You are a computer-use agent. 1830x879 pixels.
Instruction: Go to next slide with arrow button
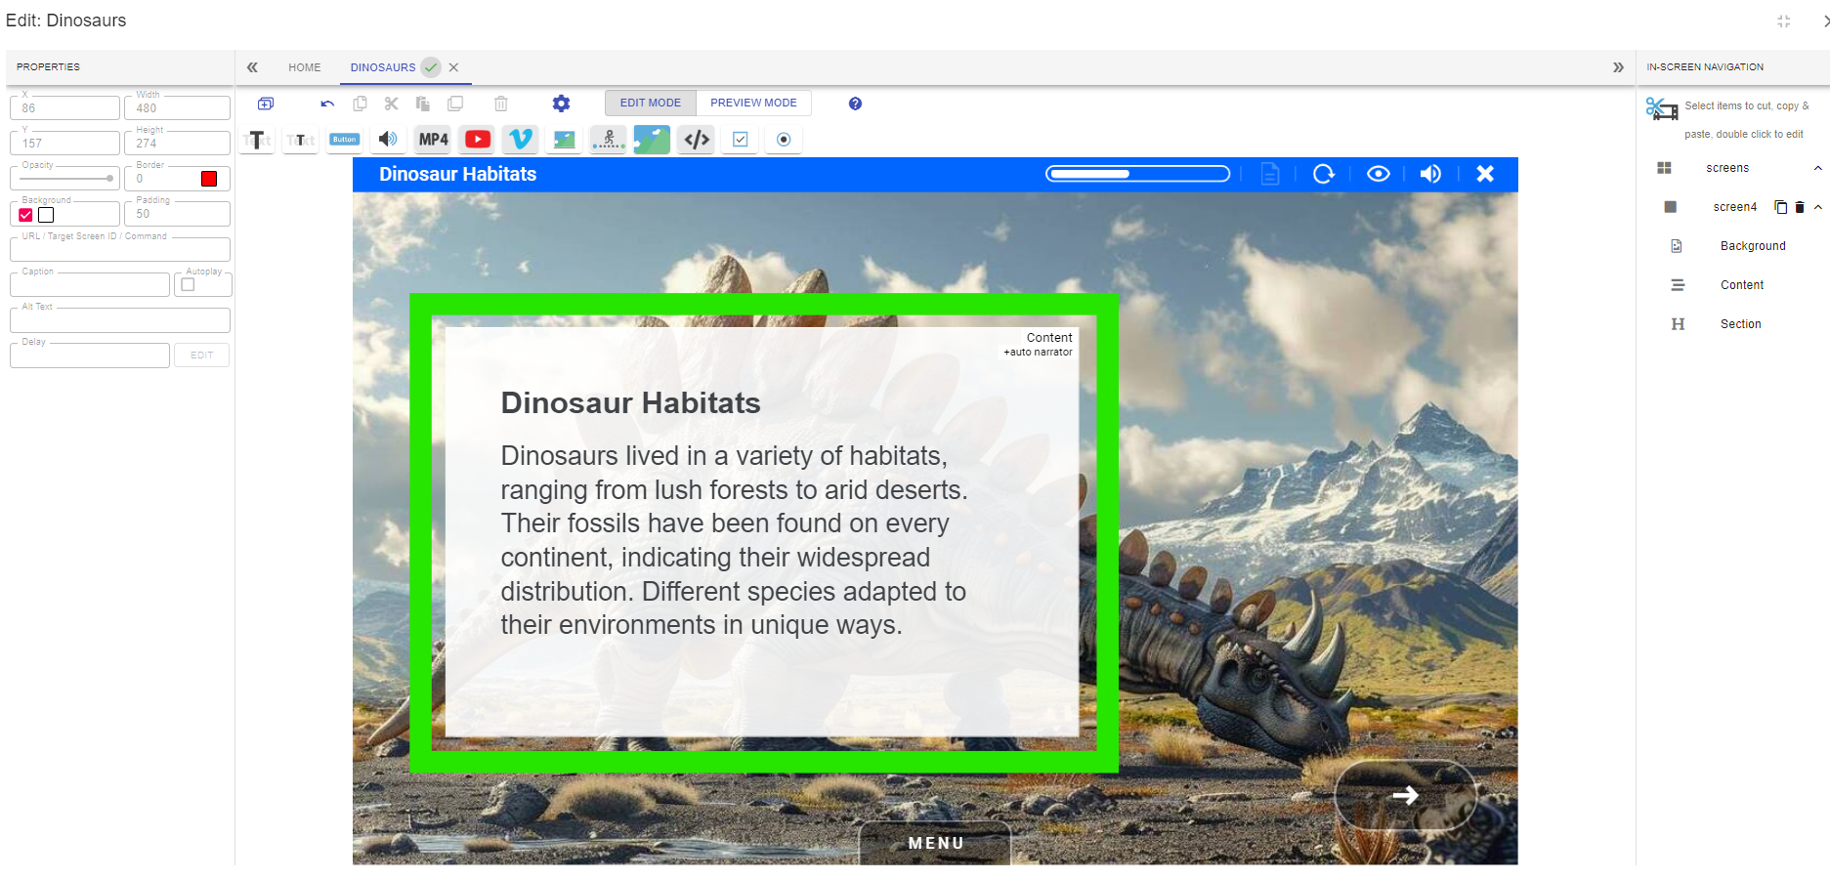click(1405, 795)
